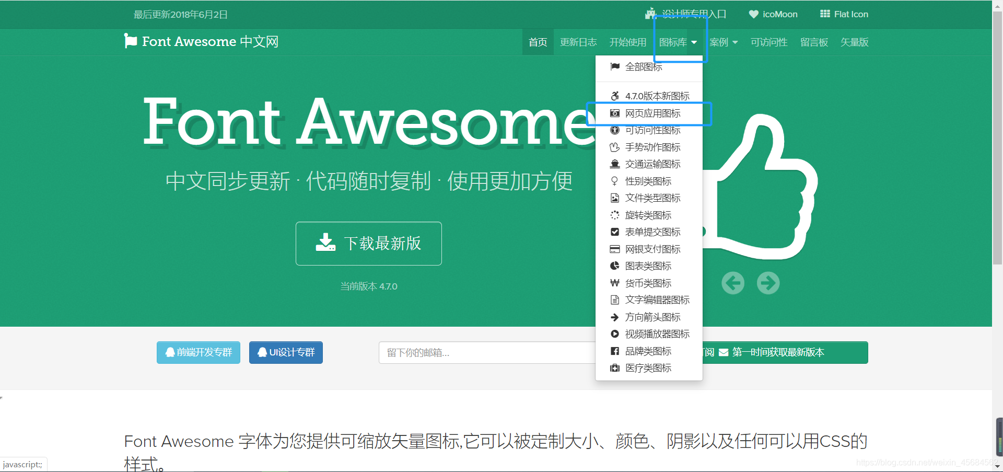
Task: Click the wheelchair icon beside 4.7.0版本新图标
Action: coord(615,96)
